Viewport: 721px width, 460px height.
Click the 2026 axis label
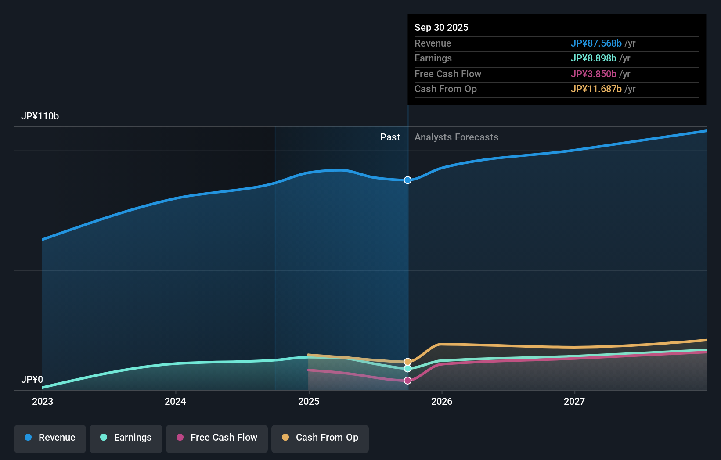click(442, 401)
